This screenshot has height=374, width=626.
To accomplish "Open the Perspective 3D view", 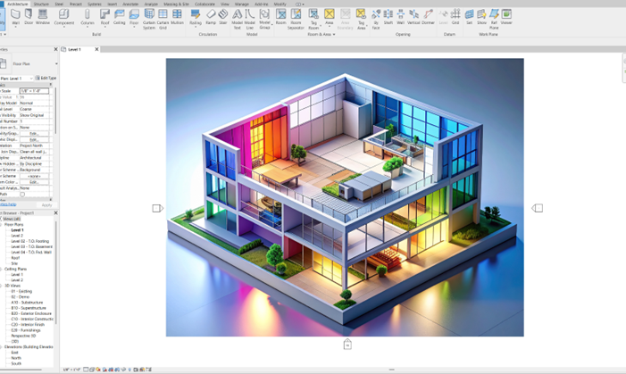I will (x=23, y=336).
